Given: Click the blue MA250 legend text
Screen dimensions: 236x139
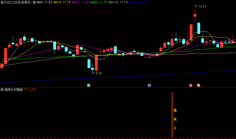Looking at the screenshot, I should 138,2.
